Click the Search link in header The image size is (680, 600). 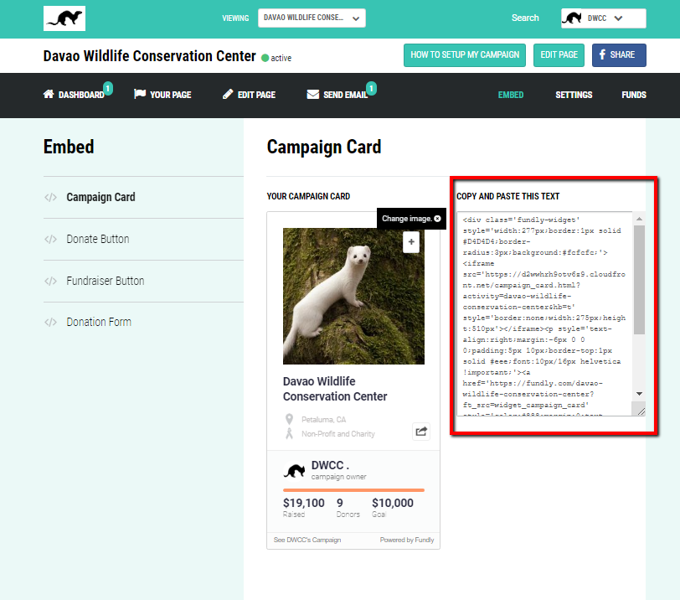click(x=525, y=18)
